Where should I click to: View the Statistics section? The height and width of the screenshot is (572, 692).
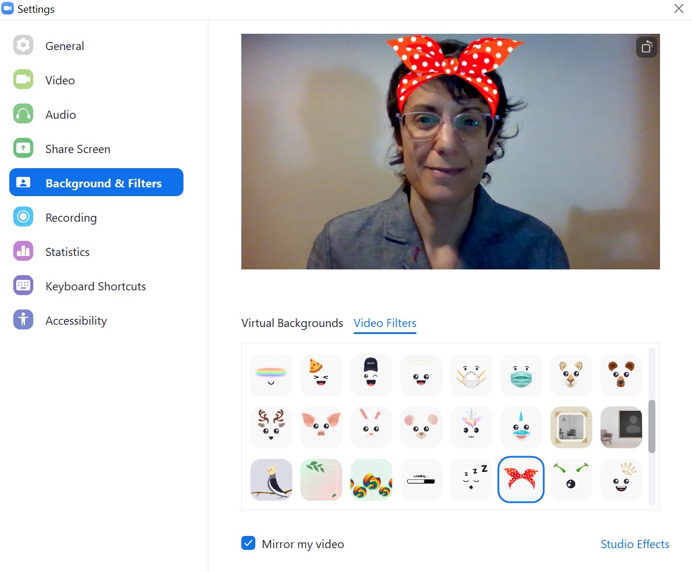67,252
